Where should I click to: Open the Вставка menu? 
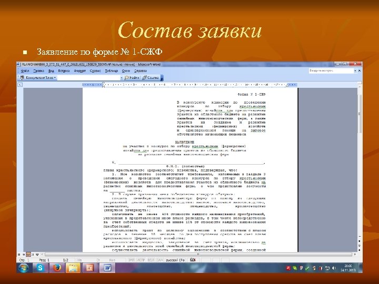64,71
